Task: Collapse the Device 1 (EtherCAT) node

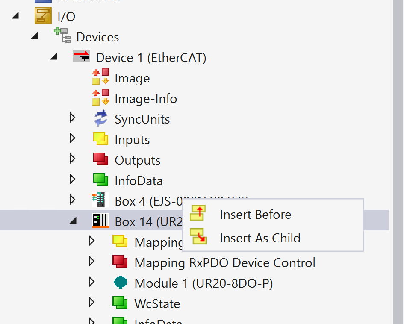Action: 54,56
